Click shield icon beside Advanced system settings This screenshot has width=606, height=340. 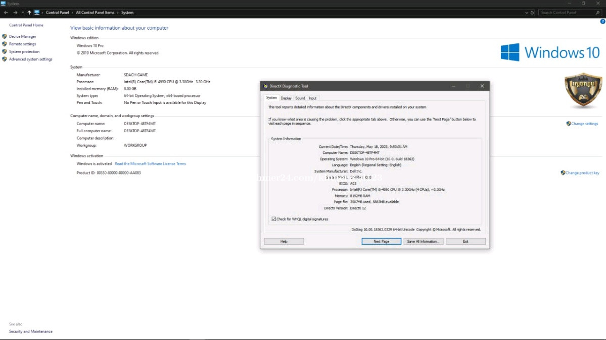[x=4, y=59]
